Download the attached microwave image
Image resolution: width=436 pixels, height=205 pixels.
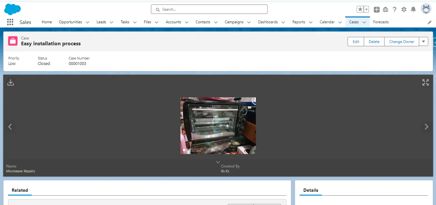11,82
